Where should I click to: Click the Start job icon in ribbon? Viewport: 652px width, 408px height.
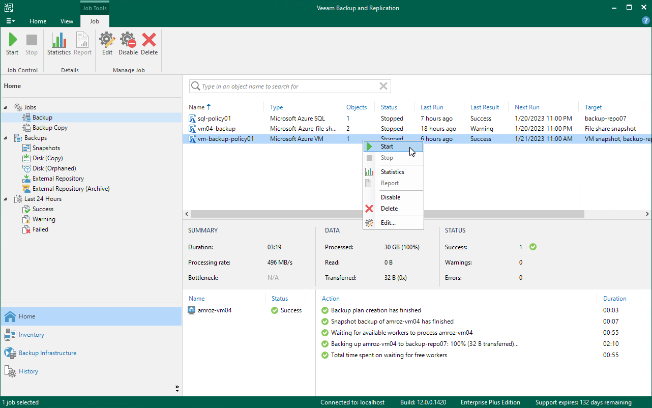pyautogui.click(x=13, y=40)
